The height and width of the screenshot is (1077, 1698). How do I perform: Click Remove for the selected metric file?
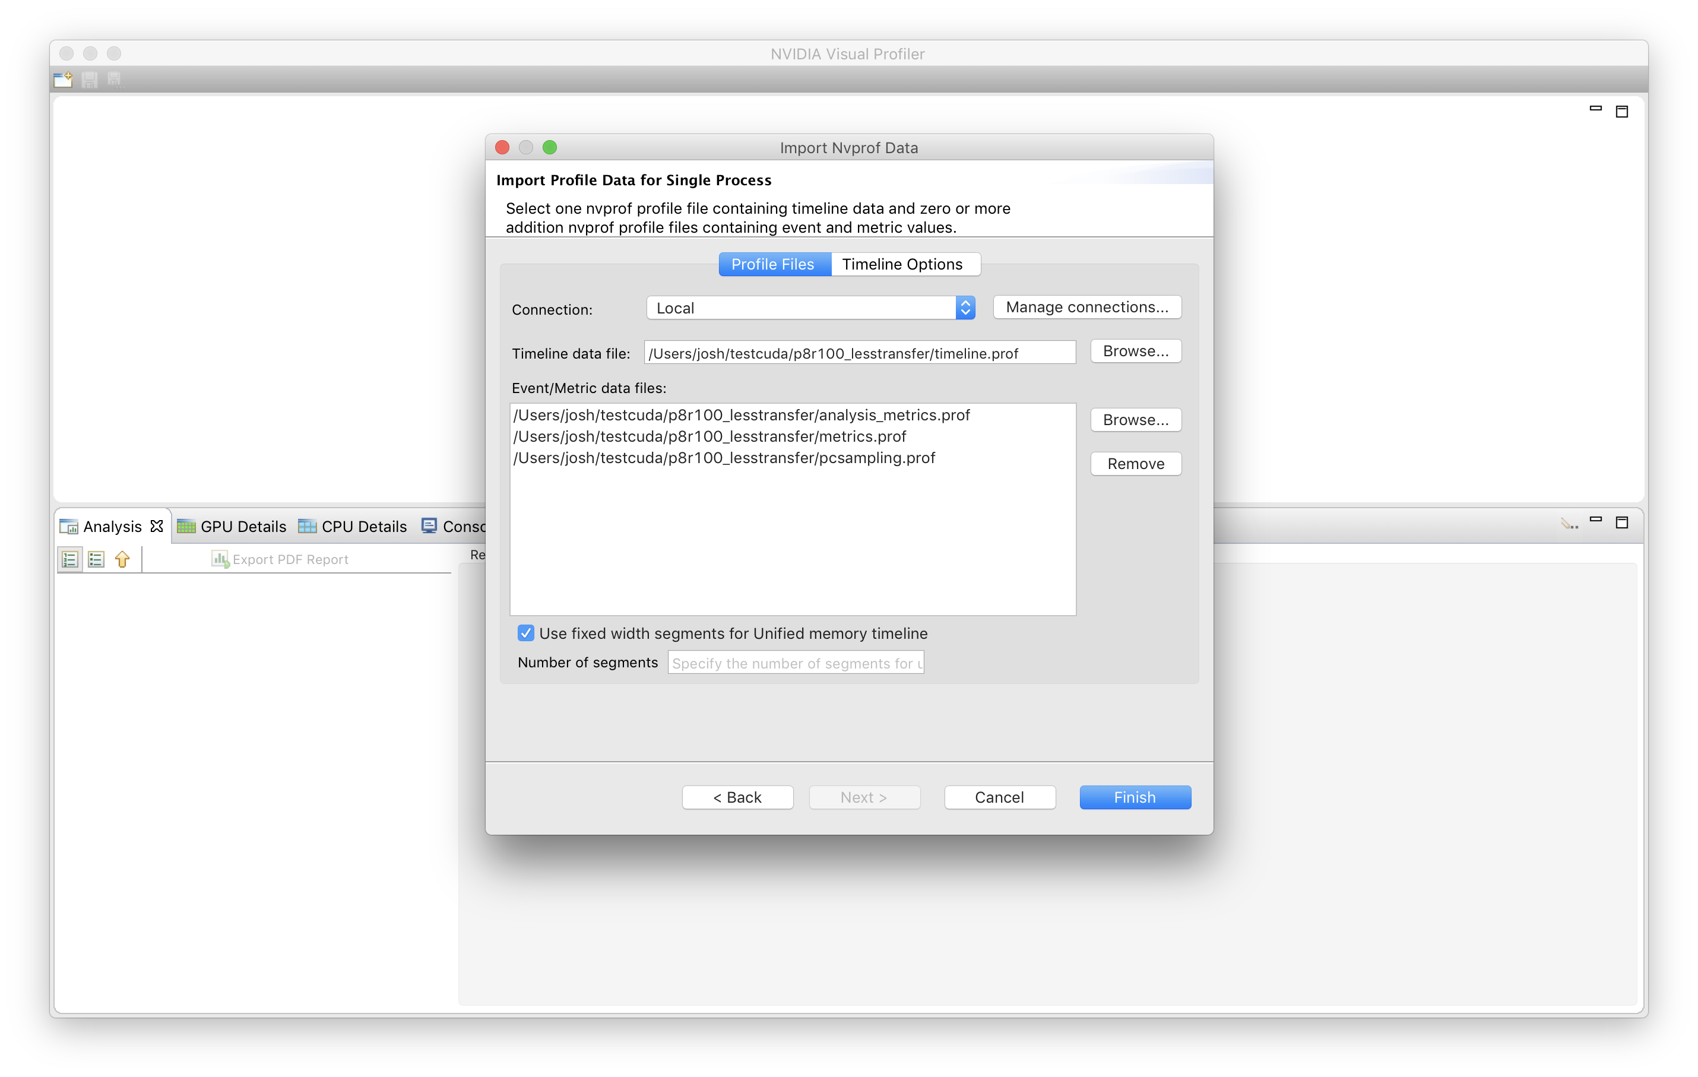tap(1136, 464)
